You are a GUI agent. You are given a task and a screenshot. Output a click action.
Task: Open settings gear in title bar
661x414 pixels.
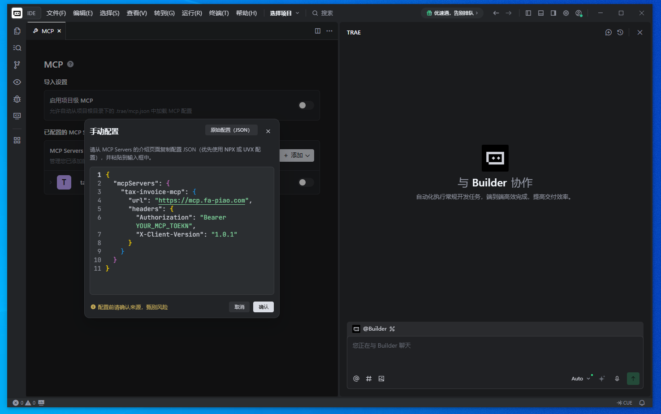(x=566, y=13)
